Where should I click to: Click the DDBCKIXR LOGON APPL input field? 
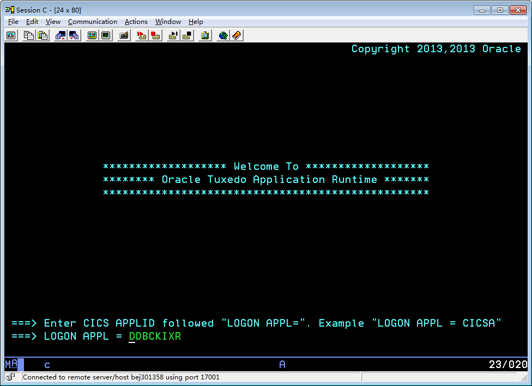155,336
